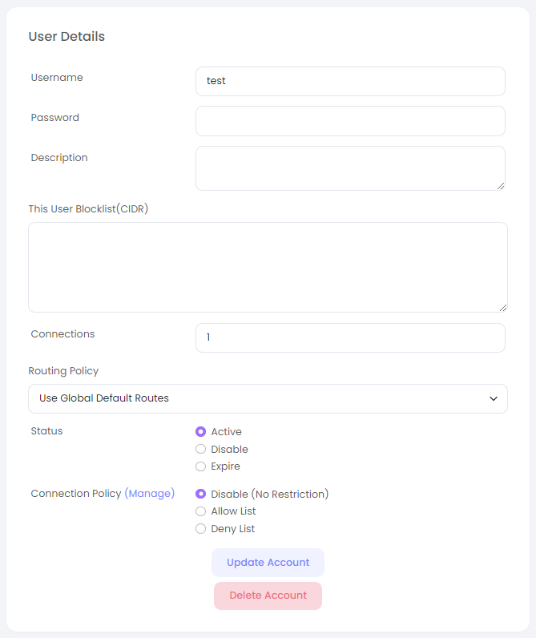Select the Connections number field

point(350,337)
